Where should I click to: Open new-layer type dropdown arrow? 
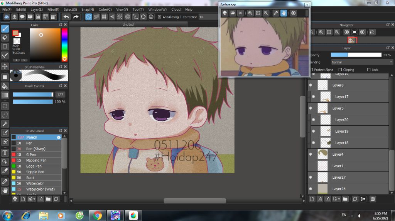coord(339,199)
